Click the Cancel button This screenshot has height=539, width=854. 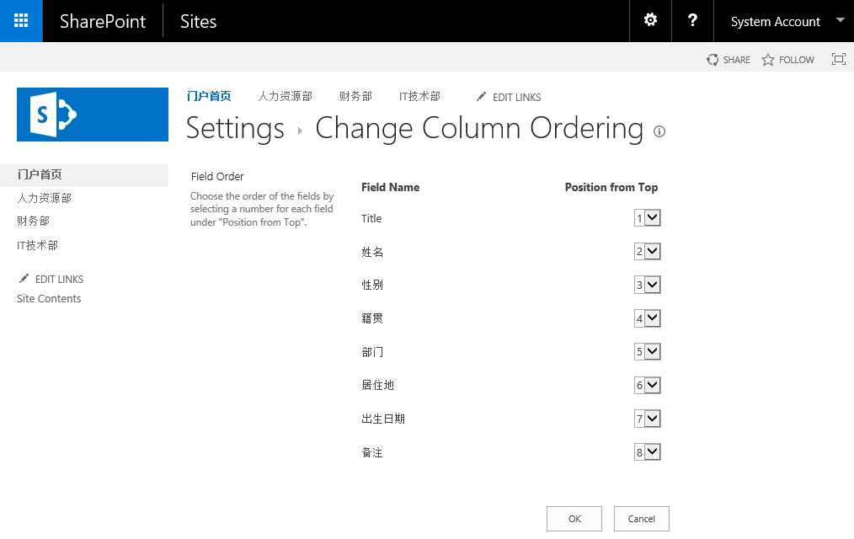[641, 519]
